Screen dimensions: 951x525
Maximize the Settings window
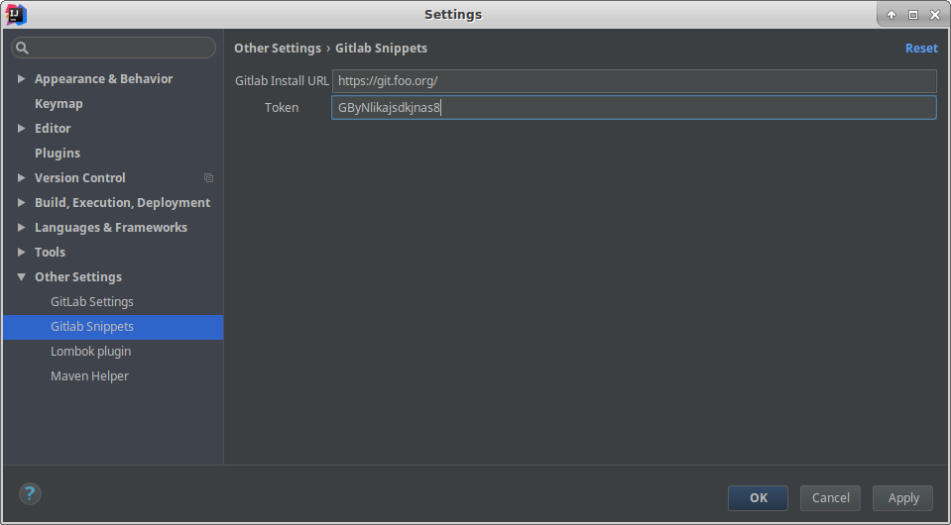point(912,15)
